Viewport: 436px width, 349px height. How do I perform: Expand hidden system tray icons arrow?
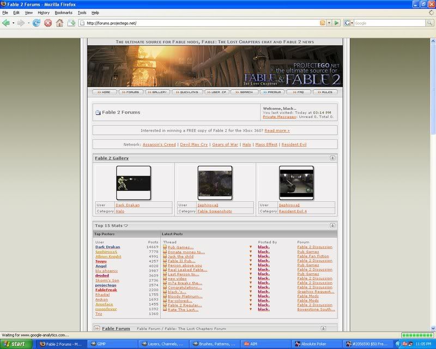coord(398,344)
